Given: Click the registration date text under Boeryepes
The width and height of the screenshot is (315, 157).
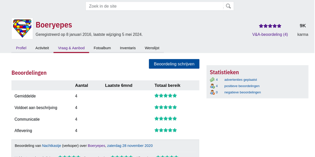Looking at the screenshot, I should click(x=89, y=35).
